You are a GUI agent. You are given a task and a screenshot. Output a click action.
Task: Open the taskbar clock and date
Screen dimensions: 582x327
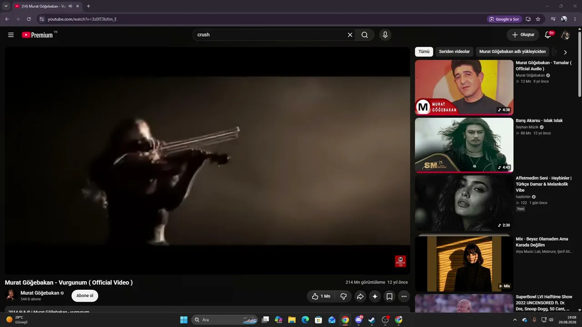(x=567, y=320)
